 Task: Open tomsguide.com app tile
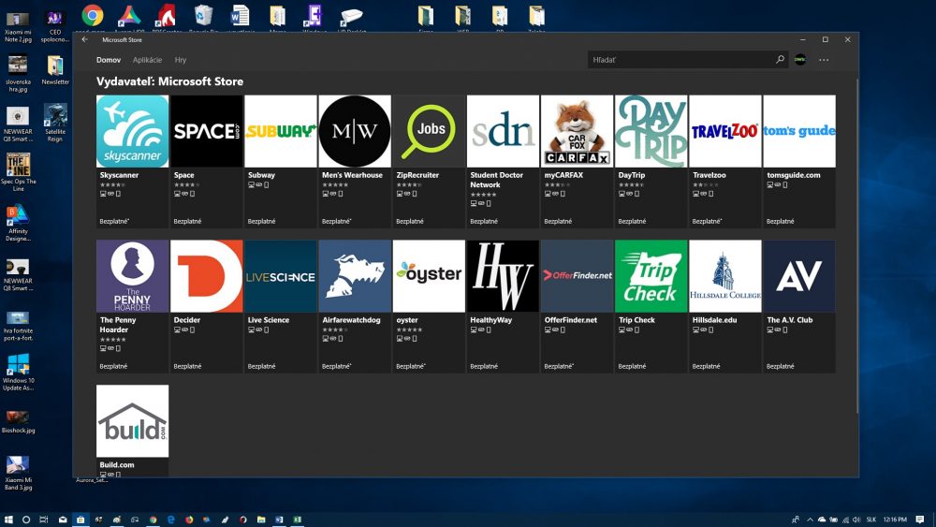[x=798, y=161]
